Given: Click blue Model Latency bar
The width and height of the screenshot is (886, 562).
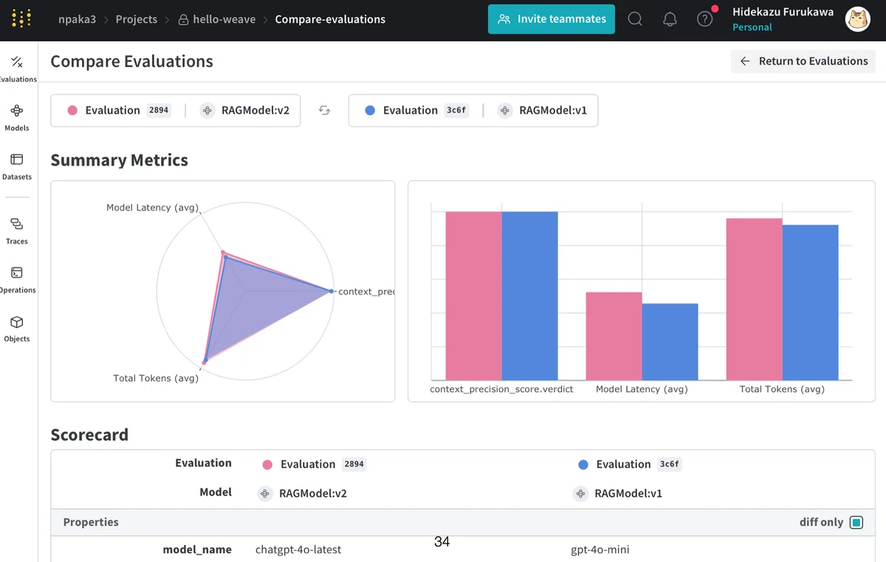Looking at the screenshot, I should click(670, 342).
